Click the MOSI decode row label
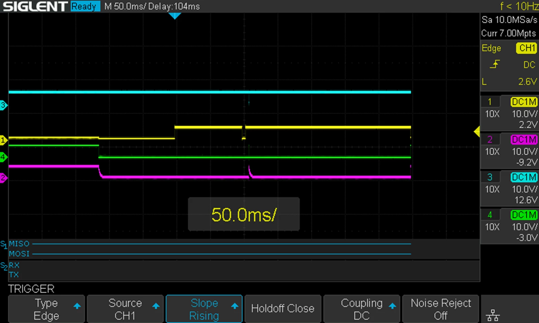Image resolution: width=539 pixels, height=323 pixels. coord(19,254)
